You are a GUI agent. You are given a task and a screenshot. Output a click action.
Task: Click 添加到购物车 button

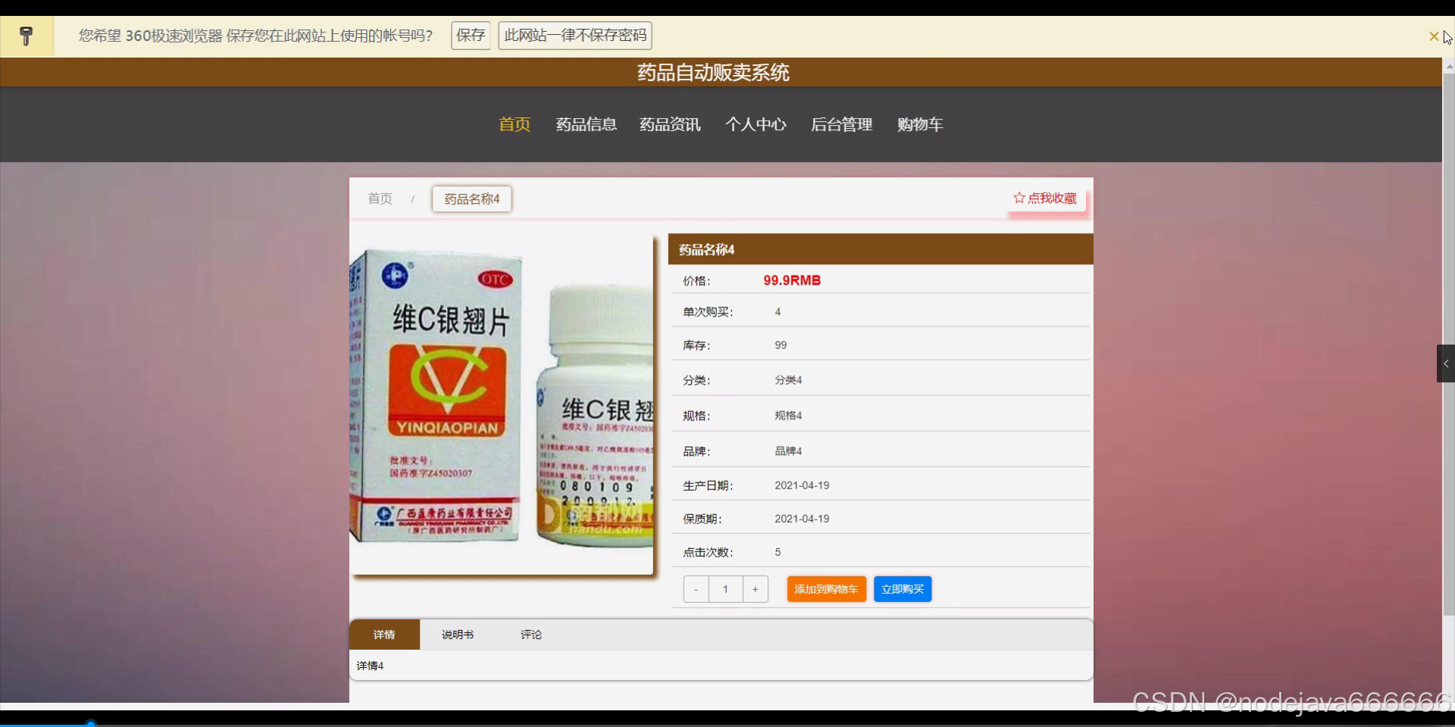coord(826,589)
